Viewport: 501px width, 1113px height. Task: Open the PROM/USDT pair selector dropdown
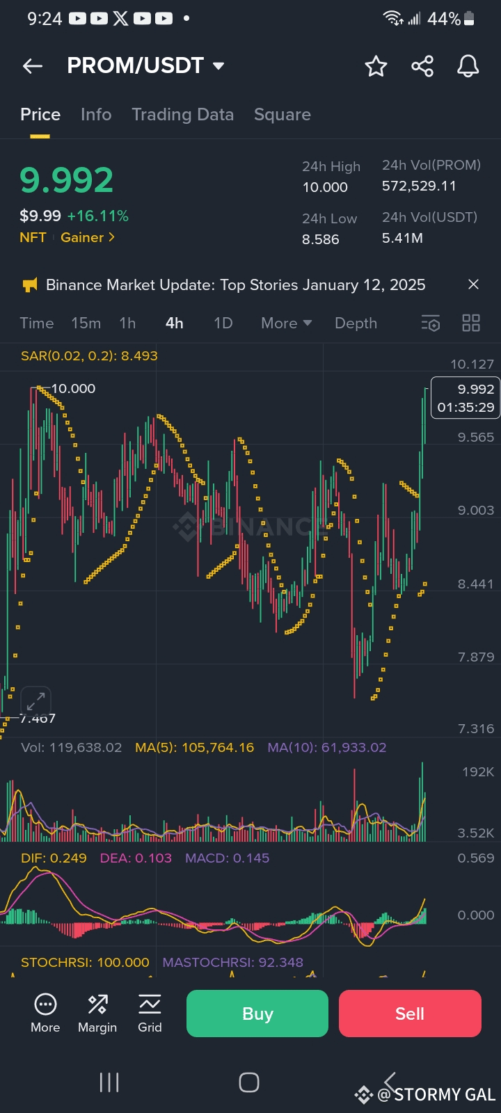(145, 65)
